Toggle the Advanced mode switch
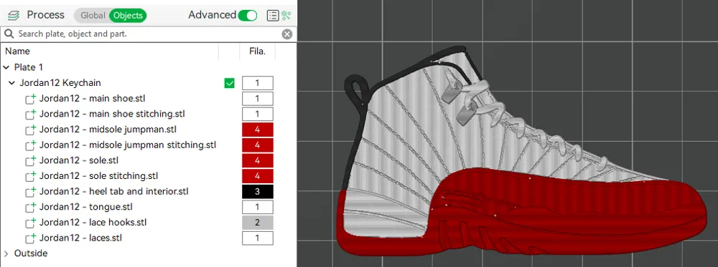 point(248,16)
